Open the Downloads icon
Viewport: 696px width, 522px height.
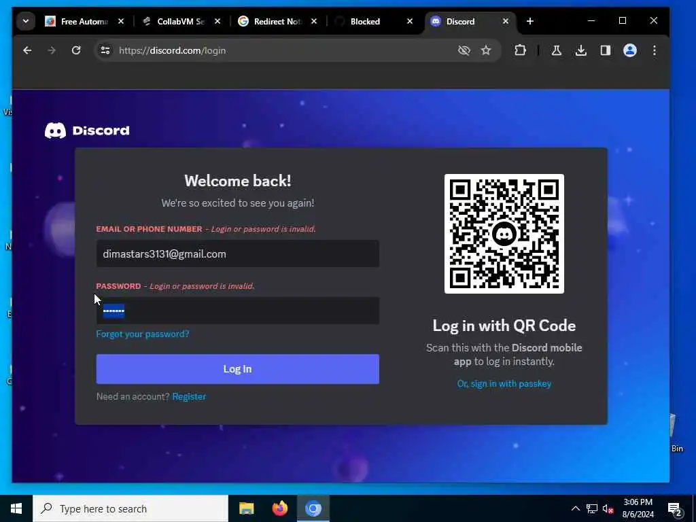click(580, 50)
